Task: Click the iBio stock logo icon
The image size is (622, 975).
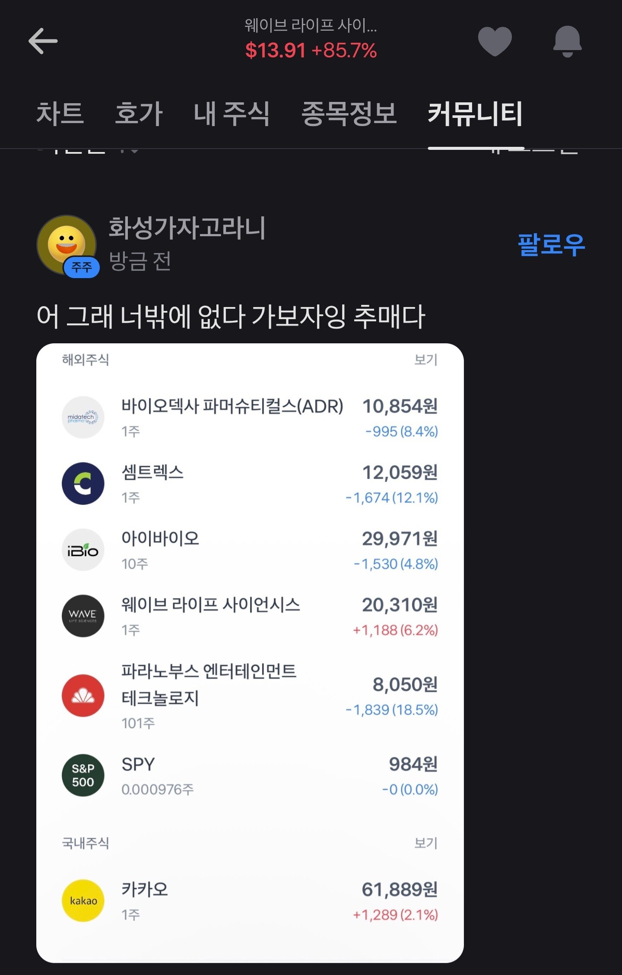Action: [x=83, y=550]
